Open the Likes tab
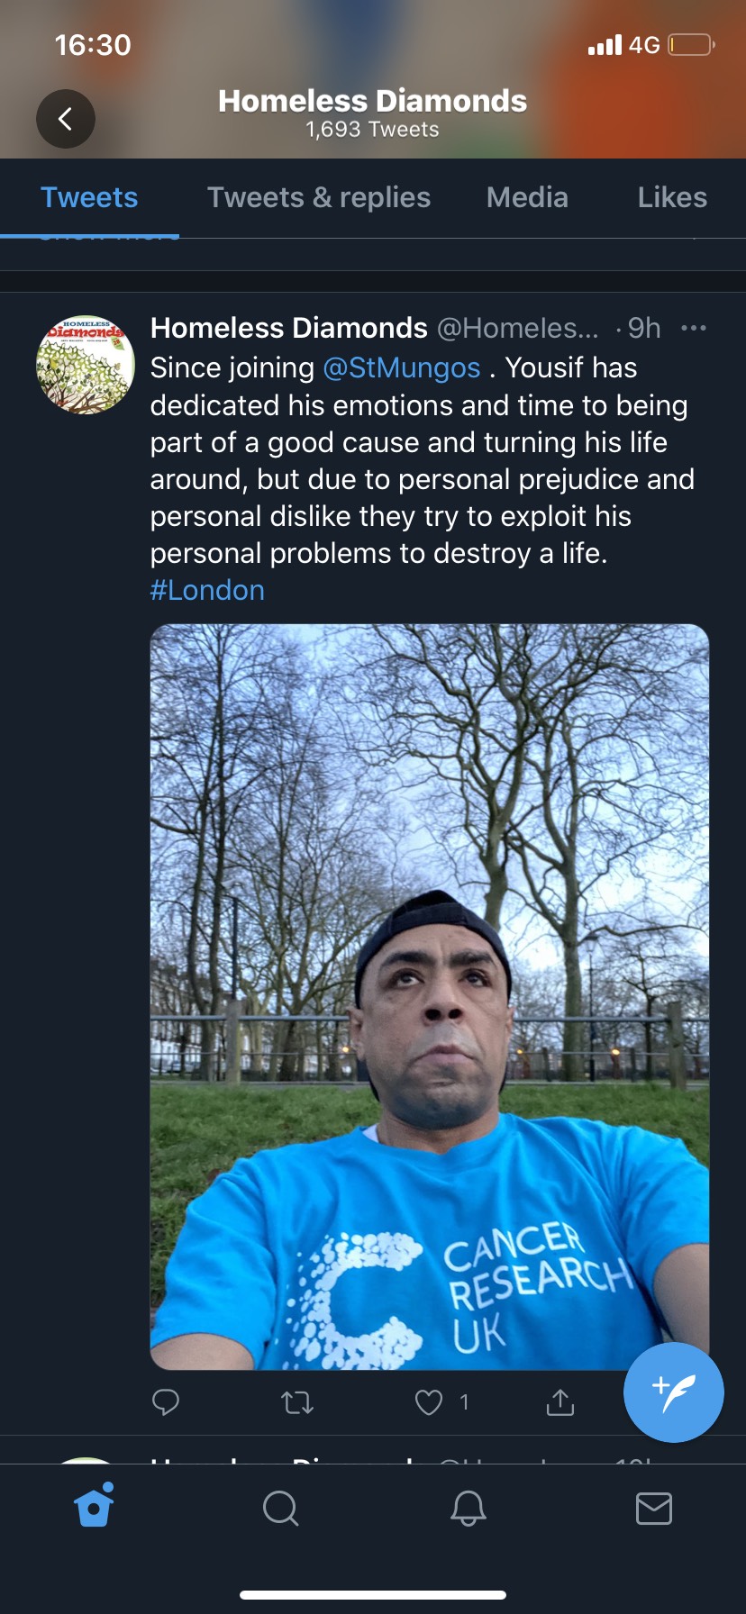Image resolution: width=746 pixels, height=1614 pixels. (x=672, y=197)
